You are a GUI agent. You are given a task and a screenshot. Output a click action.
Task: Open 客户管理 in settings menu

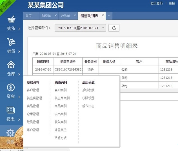[x=33, y=90]
